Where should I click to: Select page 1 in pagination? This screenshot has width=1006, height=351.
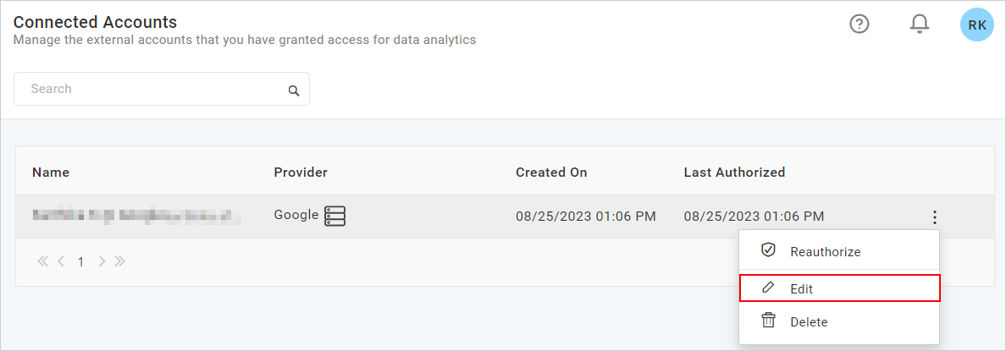coord(81,262)
